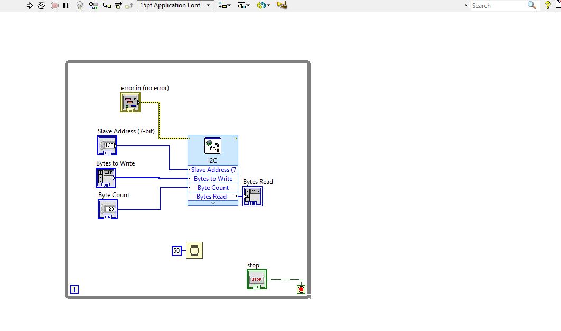Select the Bytes to Write array terminal
Image resolution: width=561 pixels, height=331 pixels.
click(106, 178)
